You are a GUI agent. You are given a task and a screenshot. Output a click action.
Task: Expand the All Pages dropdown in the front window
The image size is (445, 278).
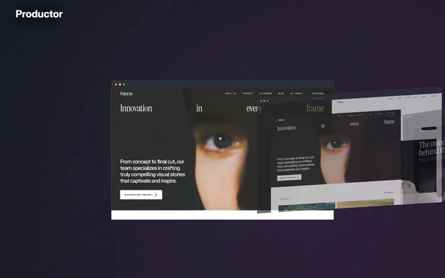tap(297, 93)
